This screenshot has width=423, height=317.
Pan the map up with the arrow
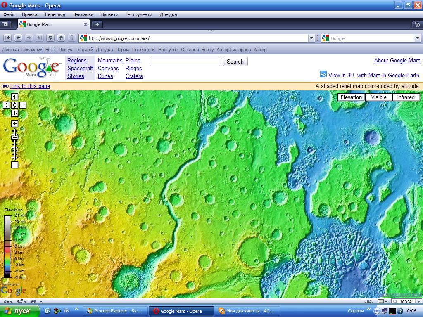pyautogui.click(x=14, y=97)
